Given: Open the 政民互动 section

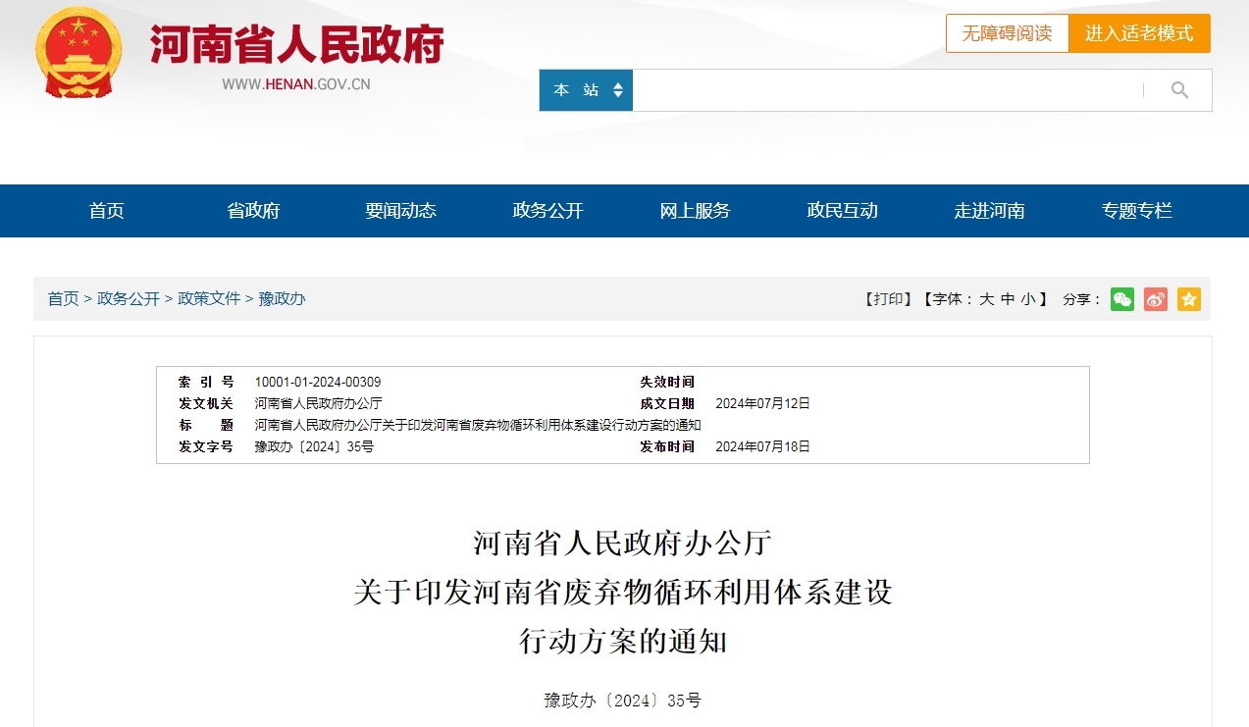Looking at the screenshot, I should [x=841, y=210].
